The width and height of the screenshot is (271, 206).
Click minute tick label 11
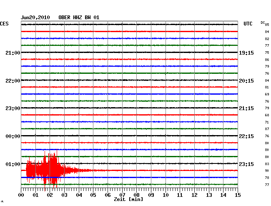point(180,195)
